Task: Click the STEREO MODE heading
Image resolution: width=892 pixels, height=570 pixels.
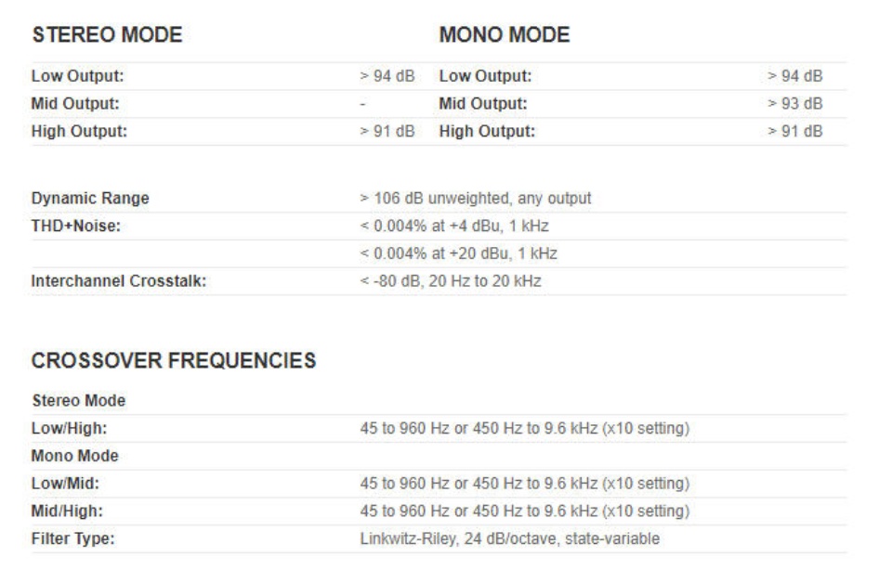Action: (107, 35)
